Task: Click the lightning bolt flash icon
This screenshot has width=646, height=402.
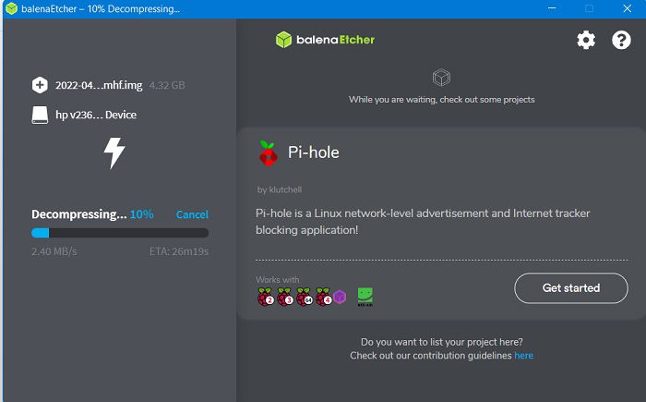Action: (114, 153)
